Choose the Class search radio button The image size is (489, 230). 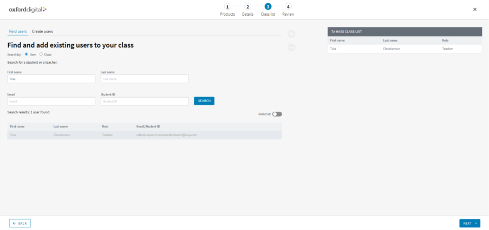[x=41, y=55]
